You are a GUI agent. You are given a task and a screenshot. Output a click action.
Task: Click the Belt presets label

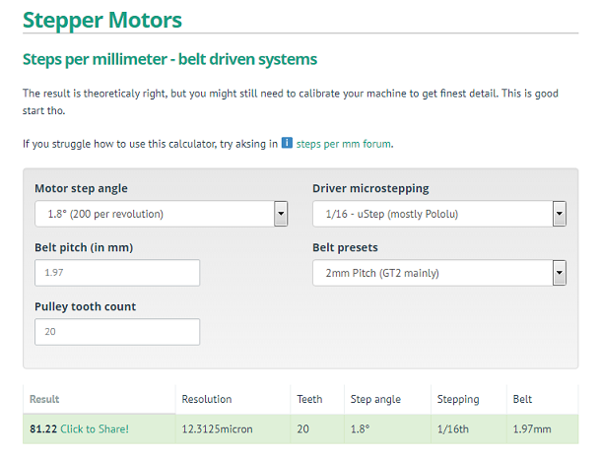[x=345, y=247]
